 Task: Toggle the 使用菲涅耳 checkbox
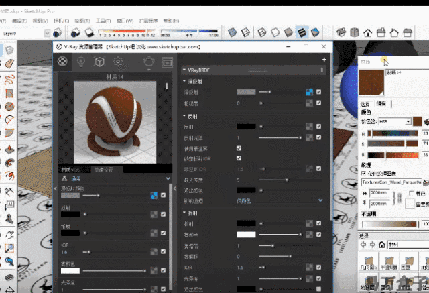[239, 148]
